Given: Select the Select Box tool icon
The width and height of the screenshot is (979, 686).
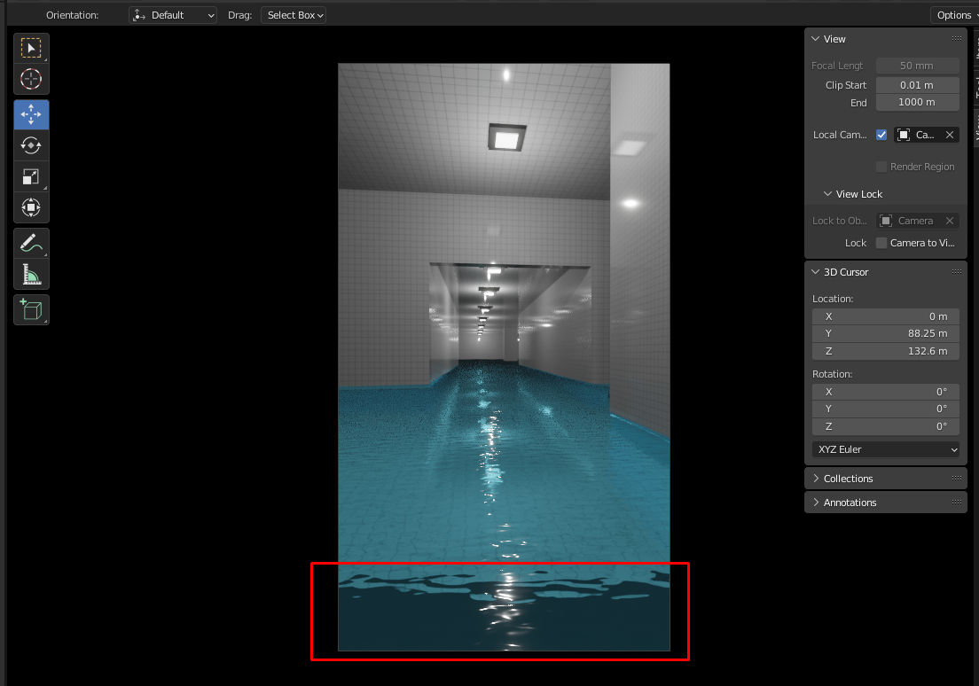Looking at the screenshot, I should (31, 48).
